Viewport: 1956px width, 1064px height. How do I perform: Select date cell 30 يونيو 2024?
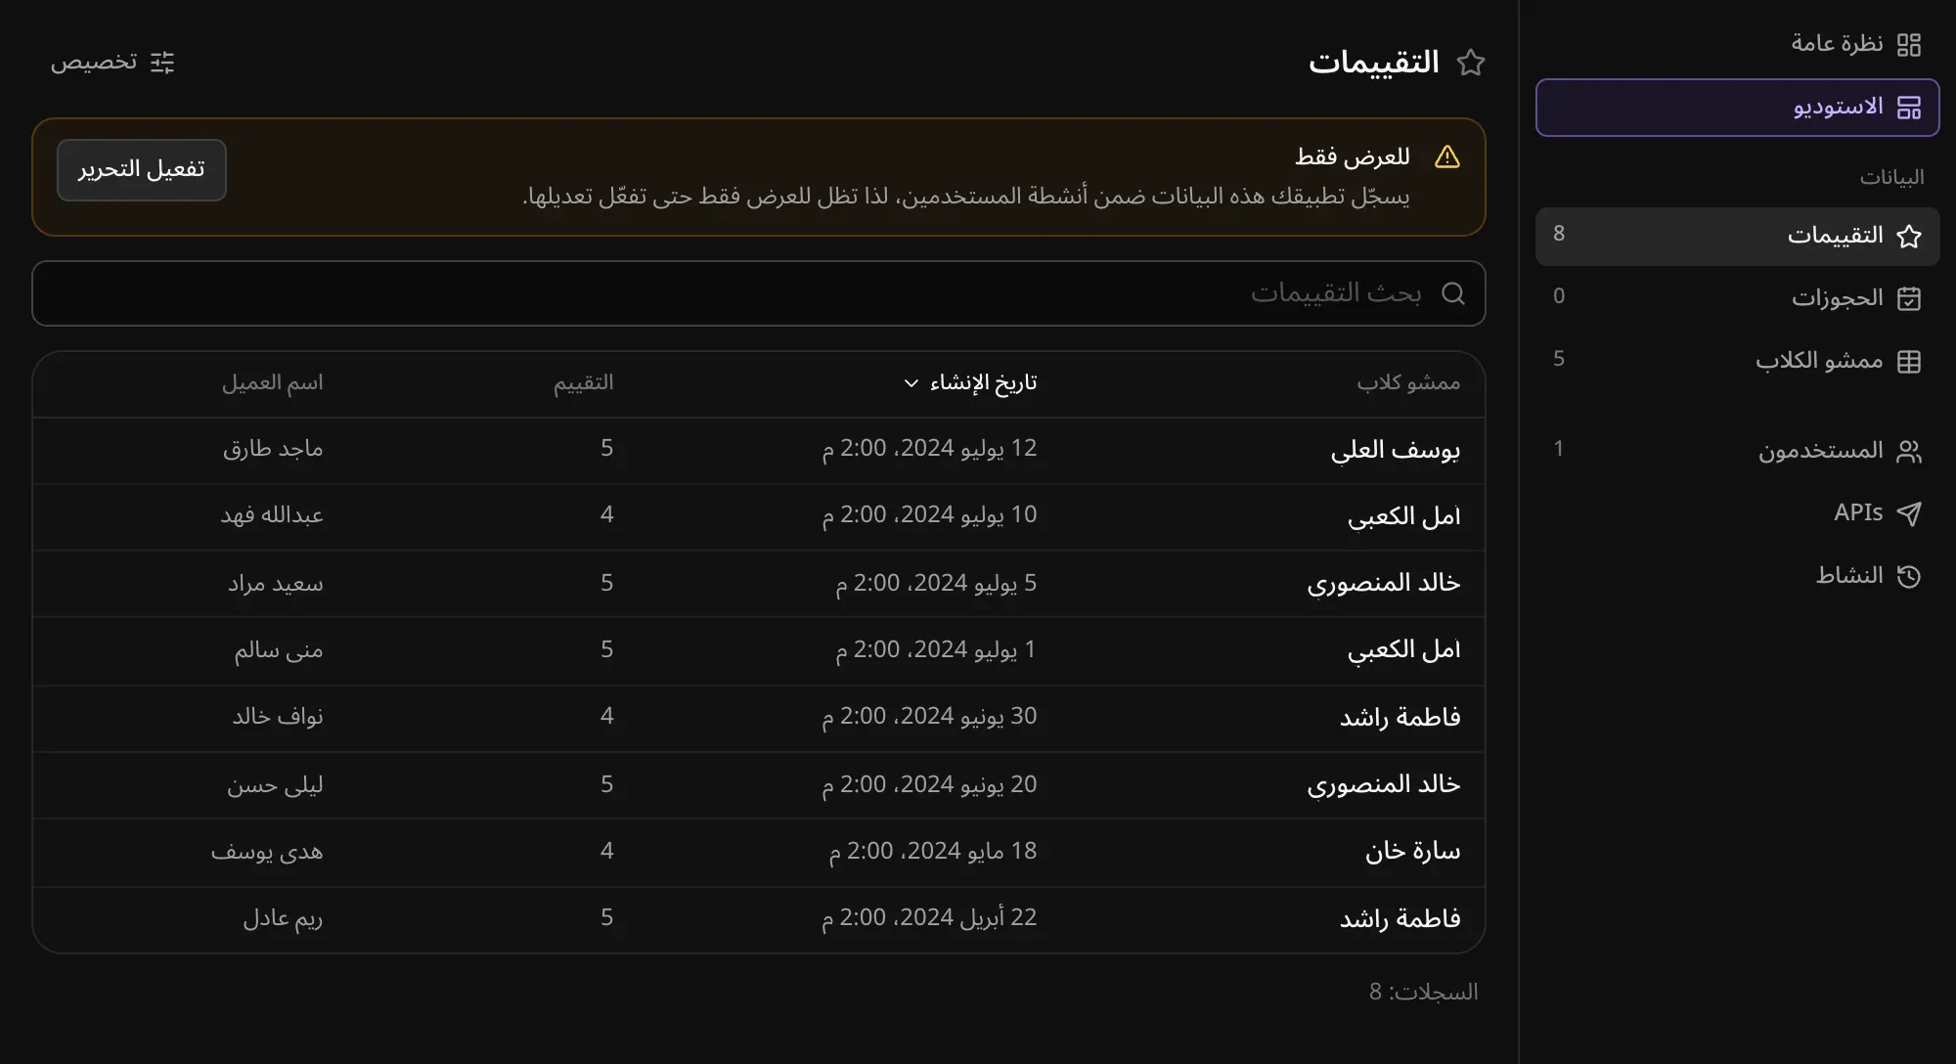pos(929,717)
